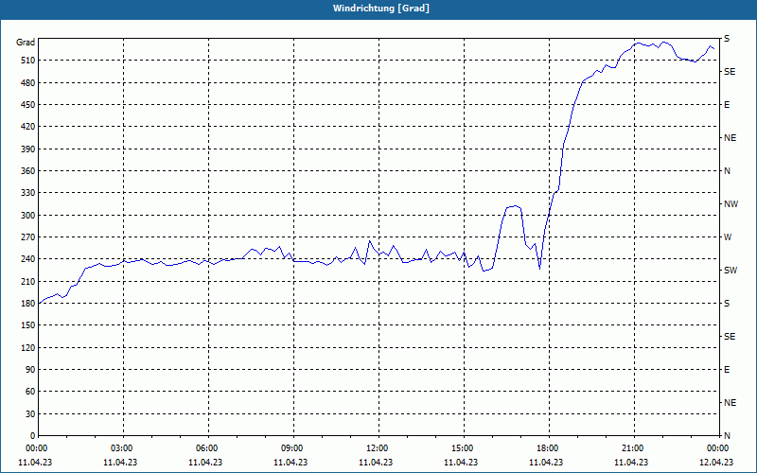Click the 240 degree axis label

pos(27,259)
